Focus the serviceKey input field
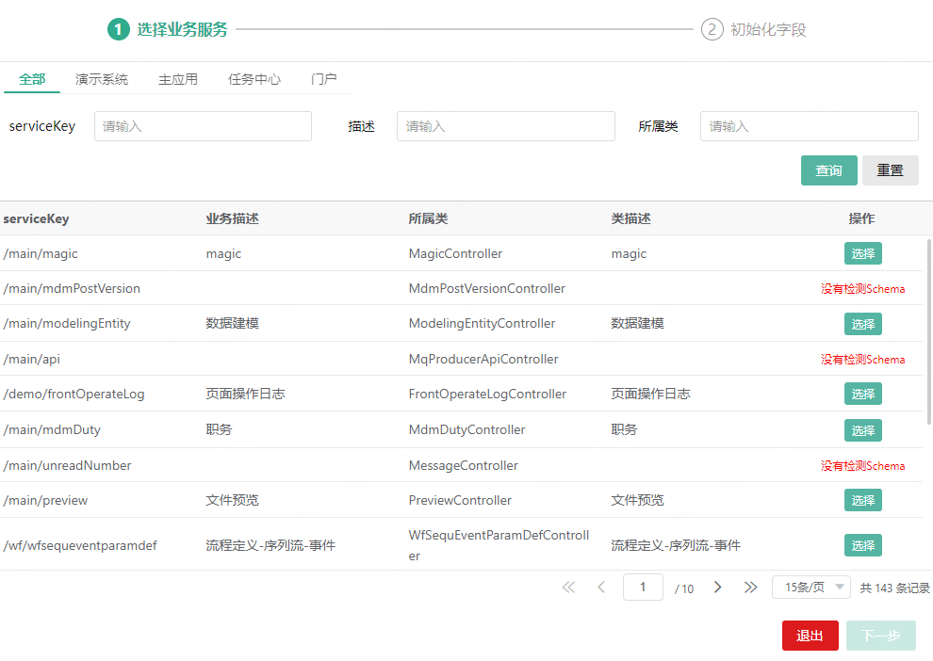This screenshot has height=661, width=933. coord(203,126)
